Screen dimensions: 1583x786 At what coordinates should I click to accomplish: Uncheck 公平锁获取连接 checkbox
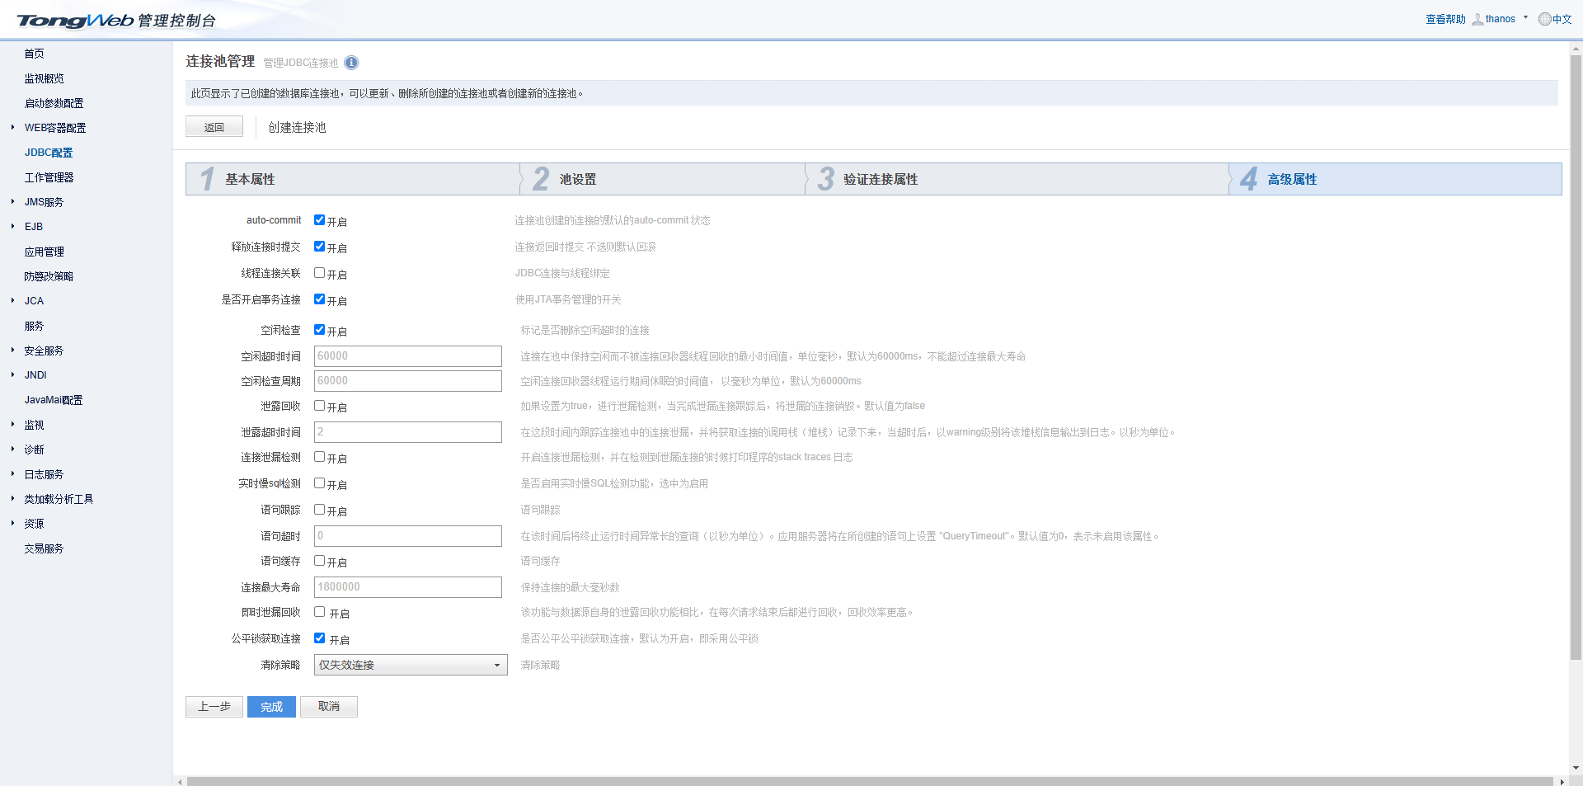click(x=319, y=638)
